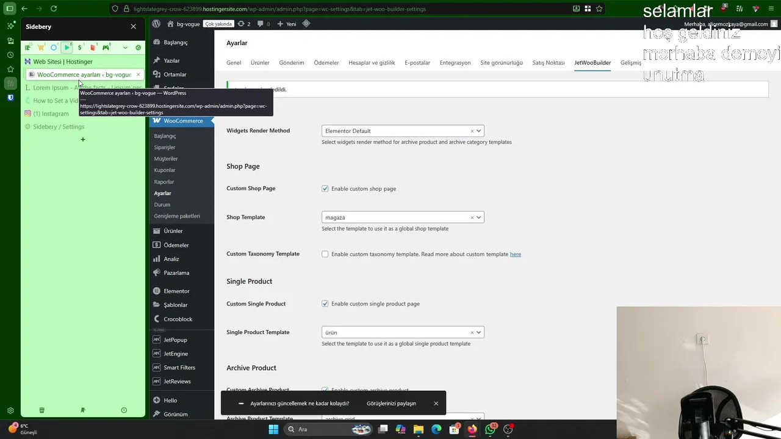Add a new tab with the plus button

83,140
